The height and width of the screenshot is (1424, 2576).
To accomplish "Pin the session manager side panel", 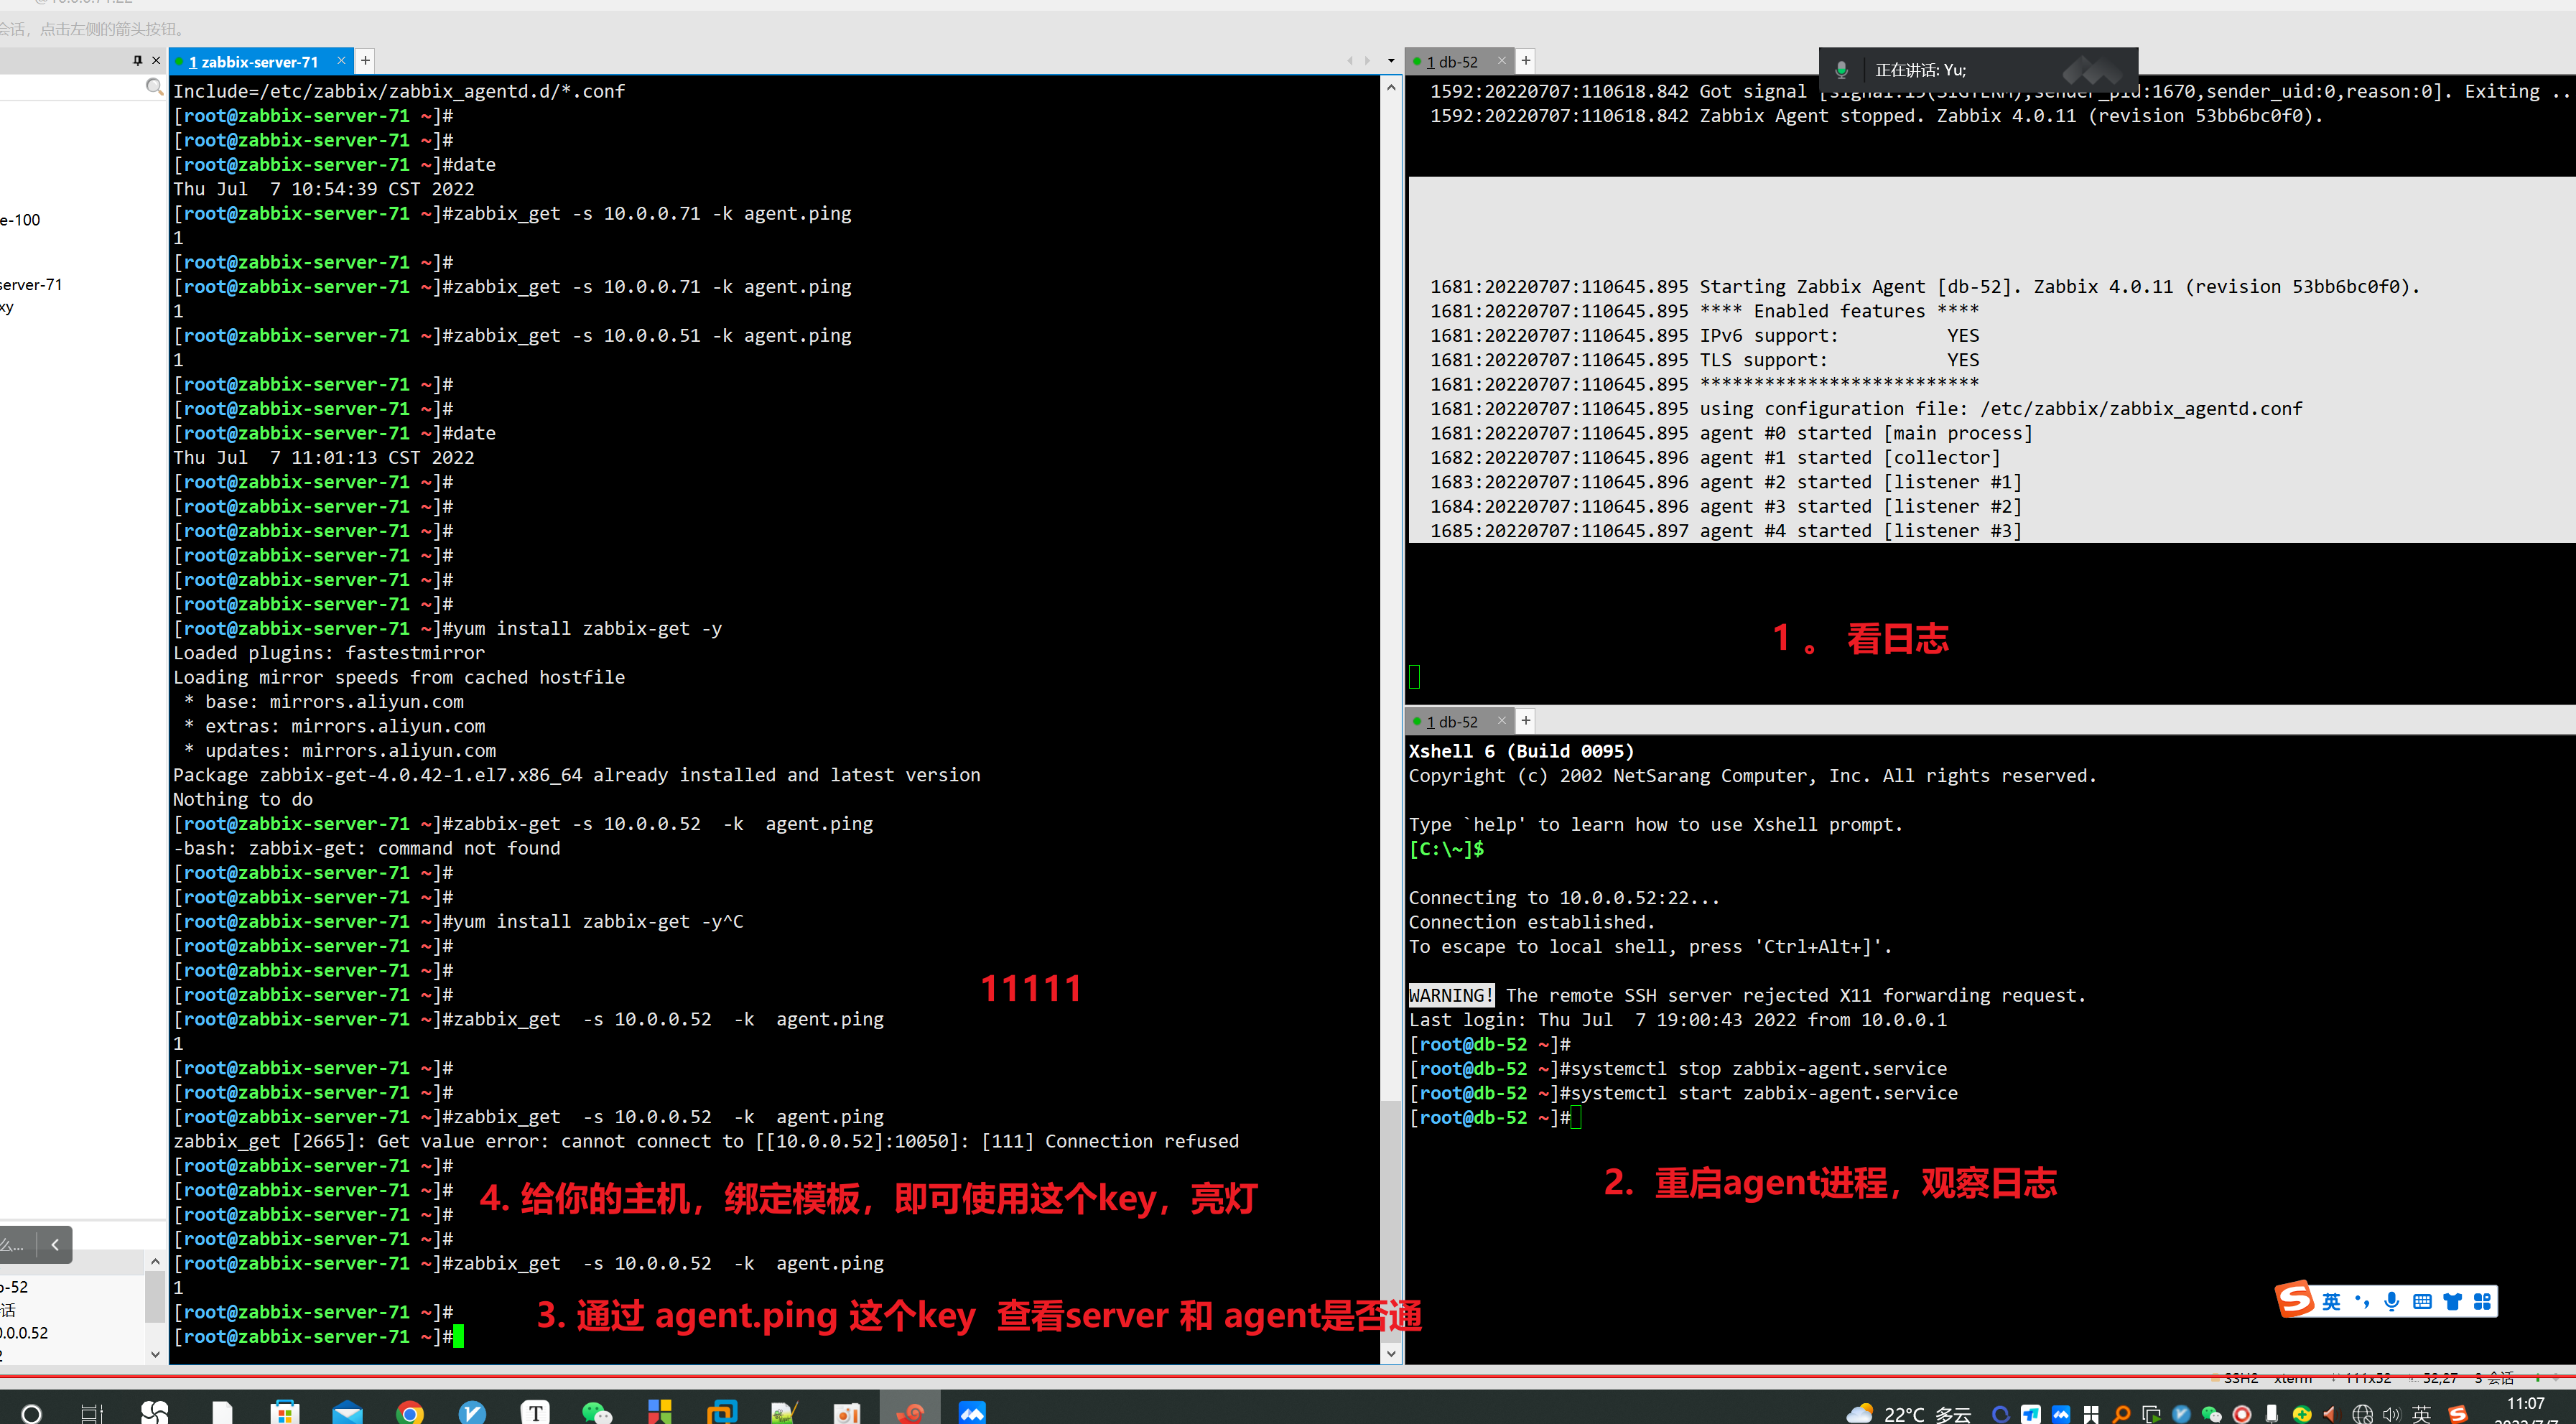I will [137, 61].
